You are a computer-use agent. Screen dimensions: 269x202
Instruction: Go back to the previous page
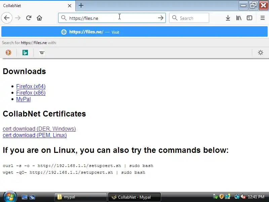(x=7, y=18)
